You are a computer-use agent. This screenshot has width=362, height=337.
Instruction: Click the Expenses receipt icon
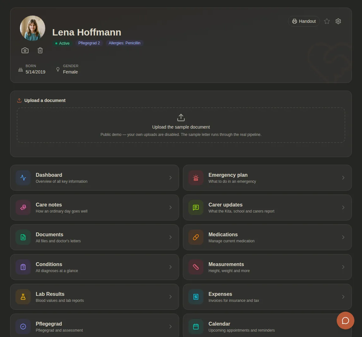coord(196,297)
